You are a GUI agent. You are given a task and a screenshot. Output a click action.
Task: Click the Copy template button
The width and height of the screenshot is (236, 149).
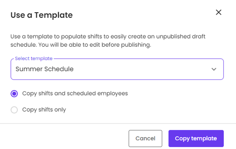pyautogui.click(x=196, y=138)
